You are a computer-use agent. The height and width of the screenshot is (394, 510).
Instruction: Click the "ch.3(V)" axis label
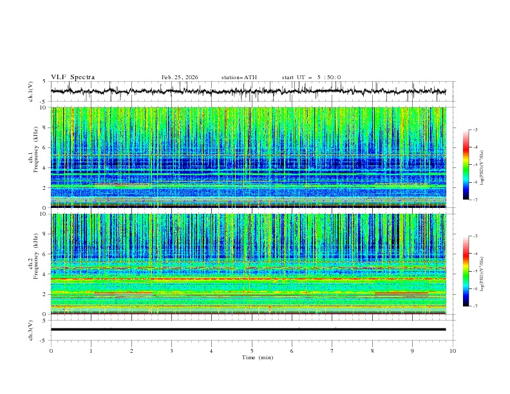tap(31, 330)
